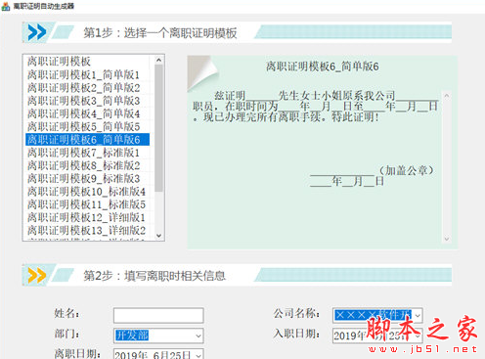
Task: Select list item 离职证明模板
Action: point(87,62)
